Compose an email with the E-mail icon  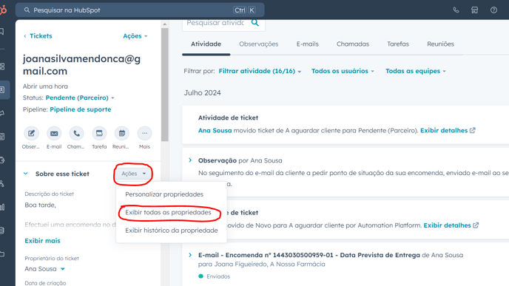pyautogui.click(x=54, y=133)
